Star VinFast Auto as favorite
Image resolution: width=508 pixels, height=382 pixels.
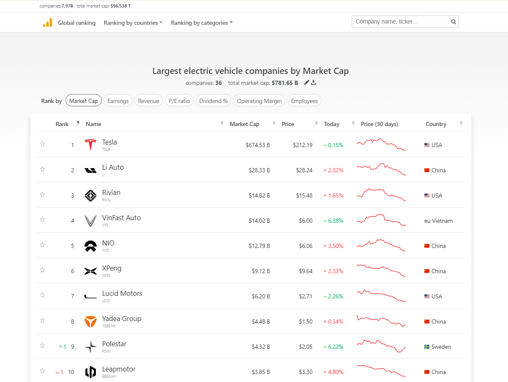tap(42, 219)
